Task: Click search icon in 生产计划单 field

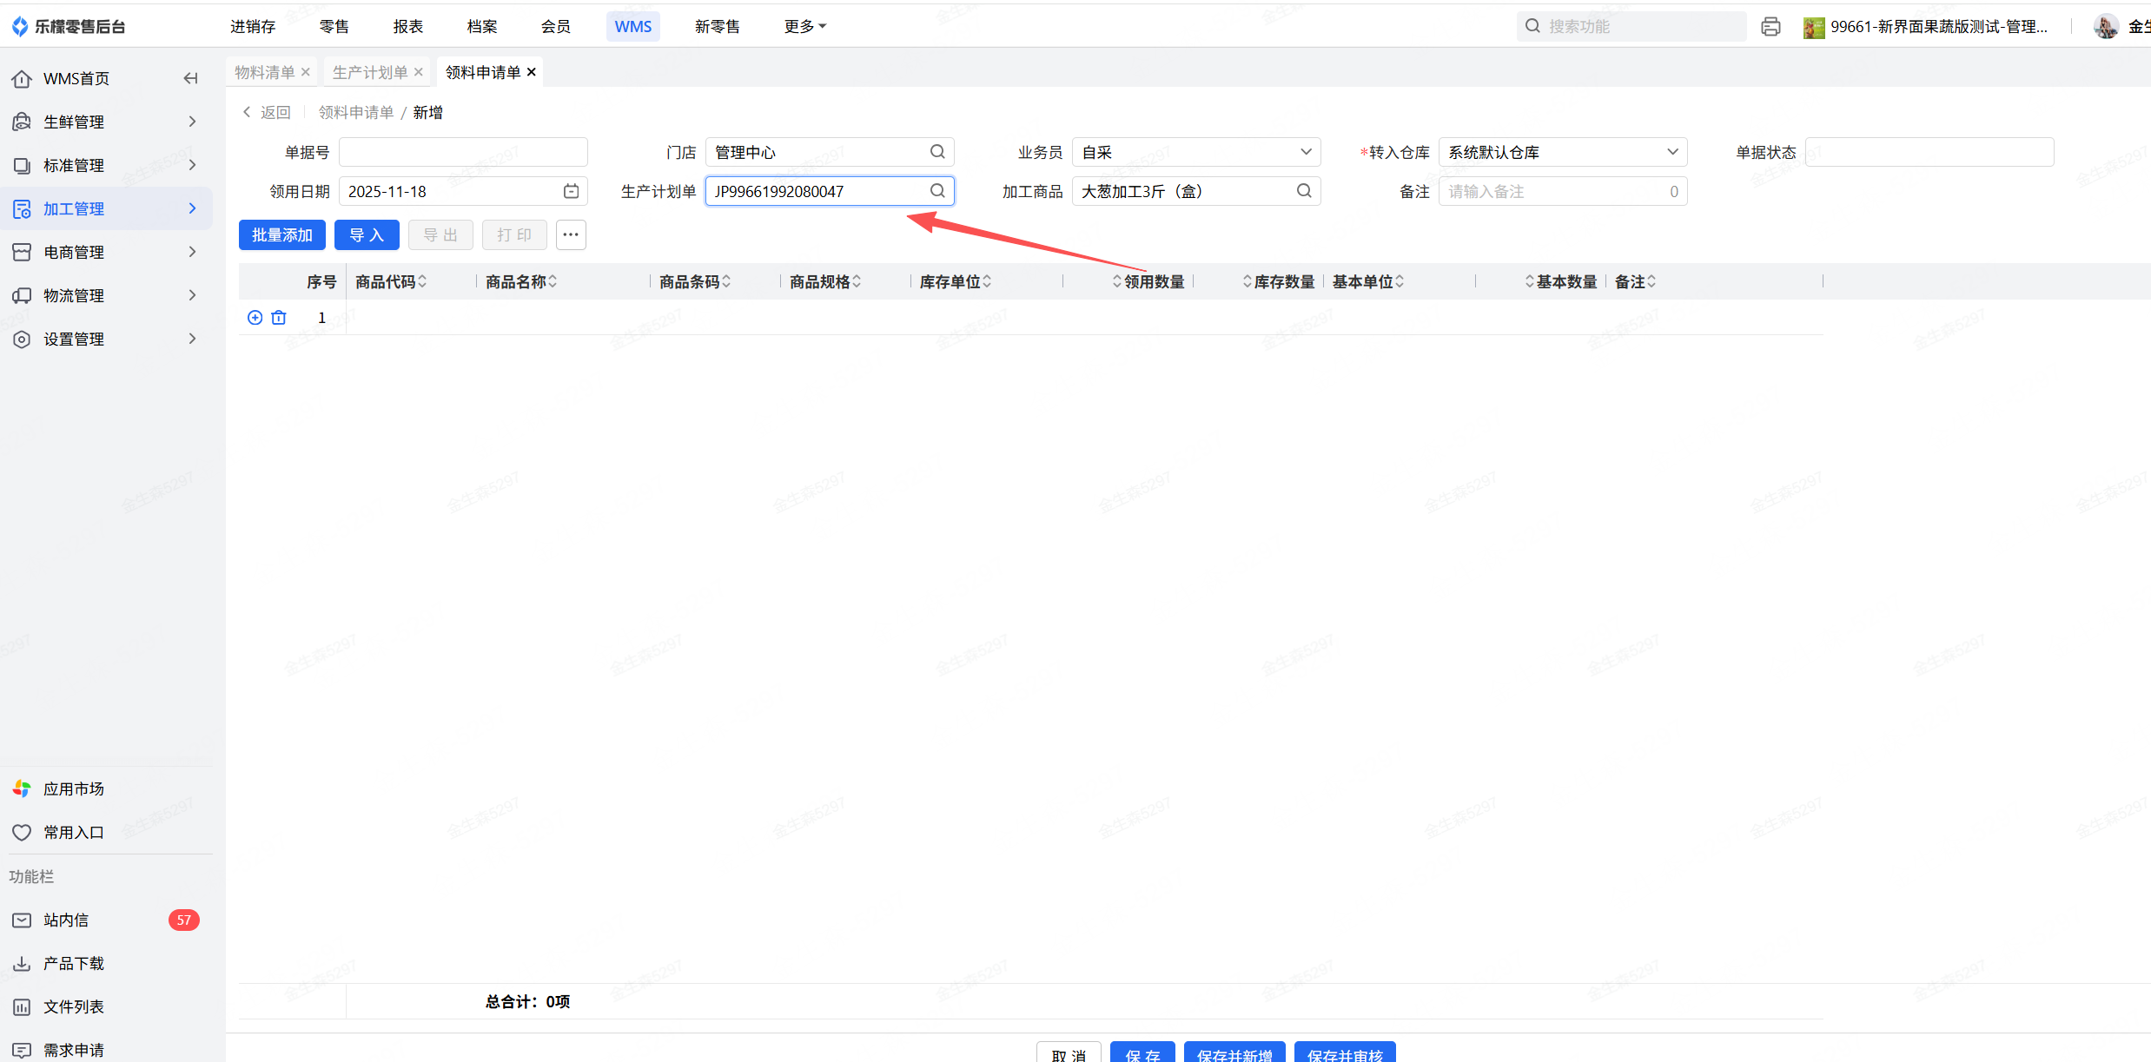Action: [x=937, y=191]
